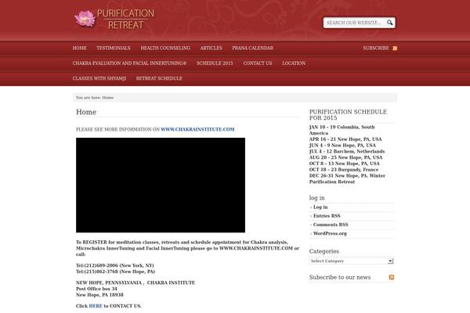
Task: Open Chakra Evaluation and Facial InnerTuning page
Action: 129,63
